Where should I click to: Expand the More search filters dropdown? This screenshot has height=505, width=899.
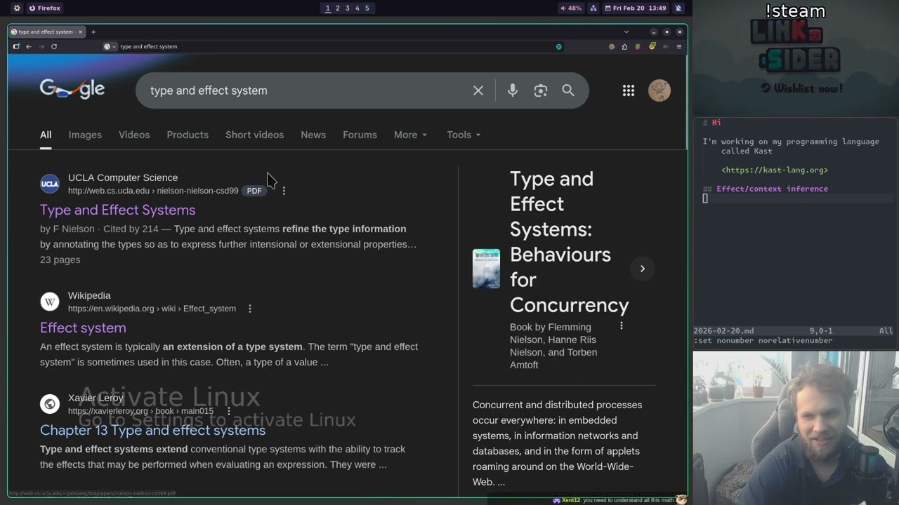(411, 135)
